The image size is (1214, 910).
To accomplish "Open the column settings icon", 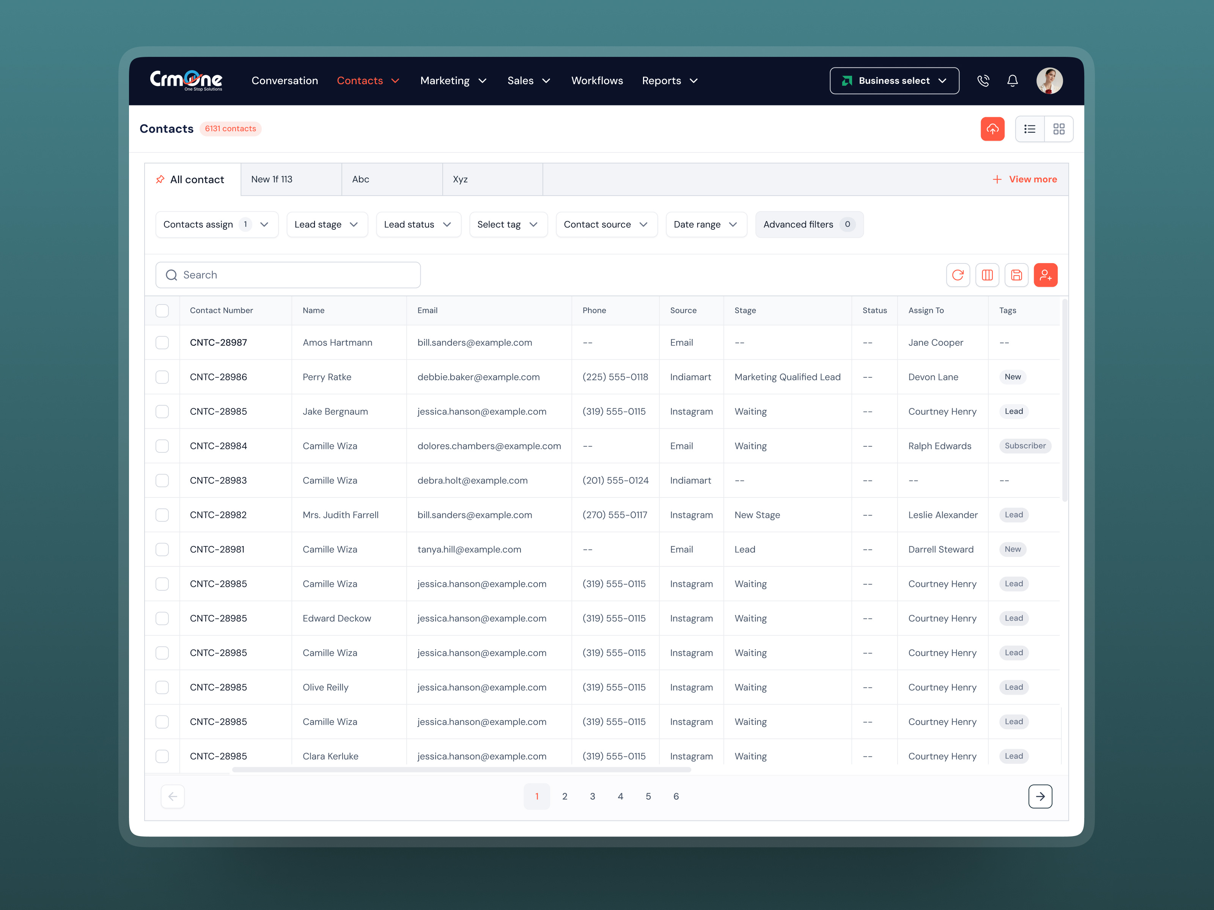I will click(x=988, y=275).
